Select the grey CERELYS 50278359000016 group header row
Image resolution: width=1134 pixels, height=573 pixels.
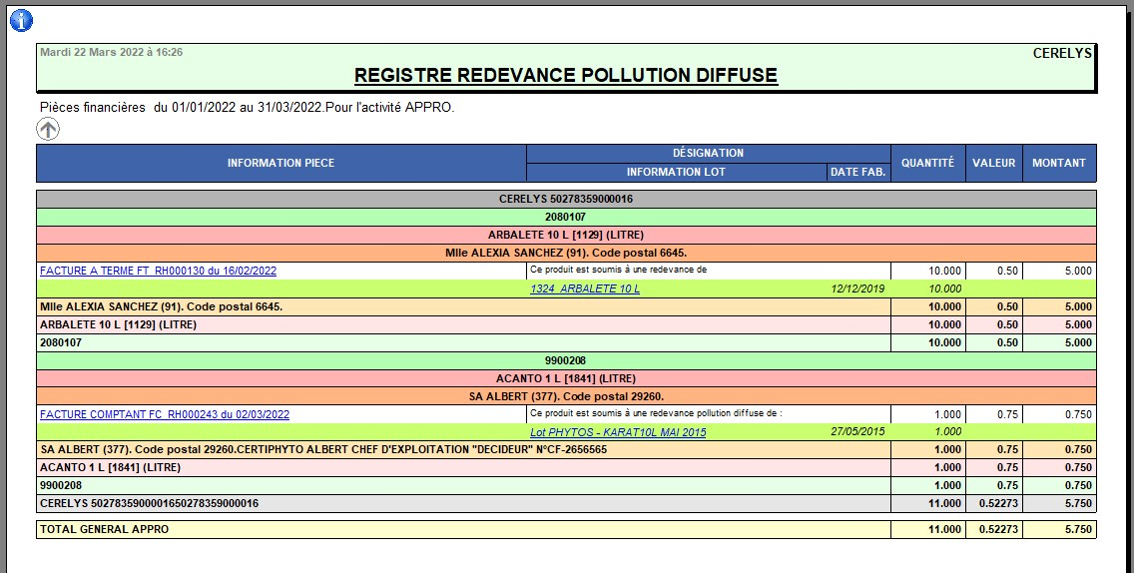(565, 199)
